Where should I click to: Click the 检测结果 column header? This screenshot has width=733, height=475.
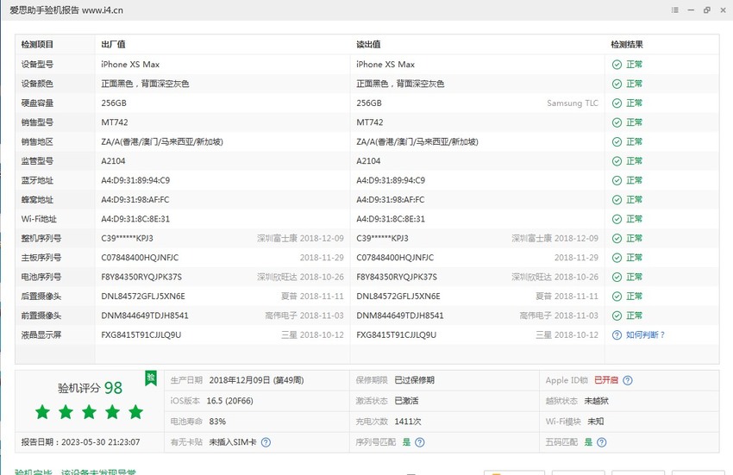click(x=627, y=45)
